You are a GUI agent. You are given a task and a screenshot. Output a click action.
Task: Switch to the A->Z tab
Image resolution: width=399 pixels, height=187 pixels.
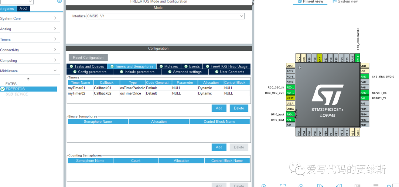click(24, 8)
